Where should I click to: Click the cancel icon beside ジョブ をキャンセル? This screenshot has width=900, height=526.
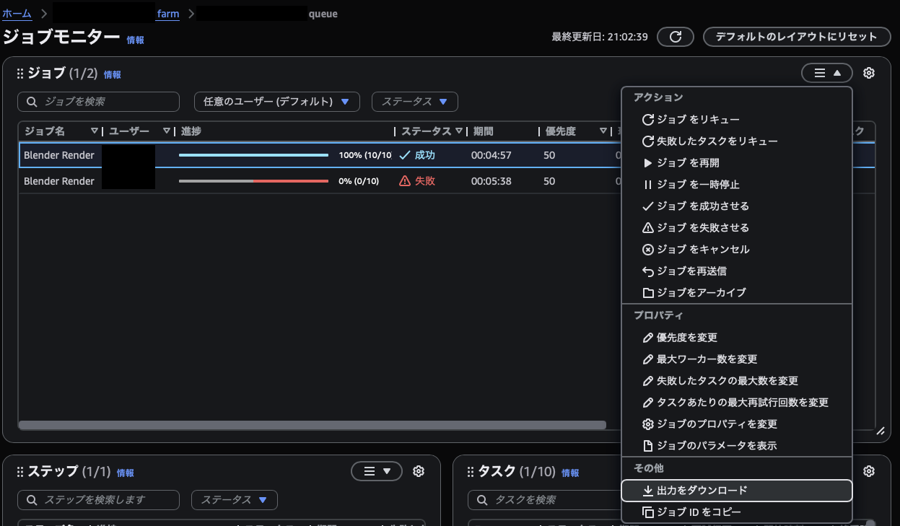point(647,249)
